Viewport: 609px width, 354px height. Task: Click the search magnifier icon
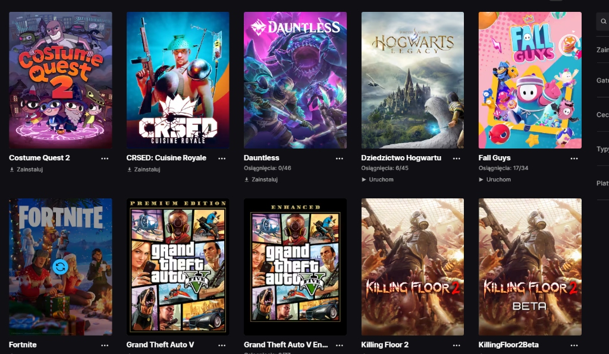[x=604, y=21]
